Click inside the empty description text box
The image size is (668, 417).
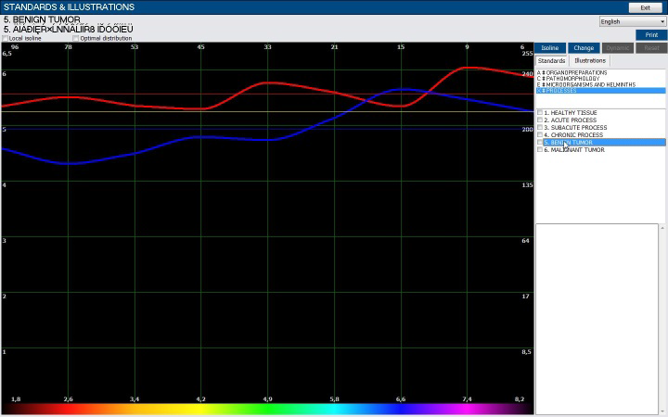point(597,318)
